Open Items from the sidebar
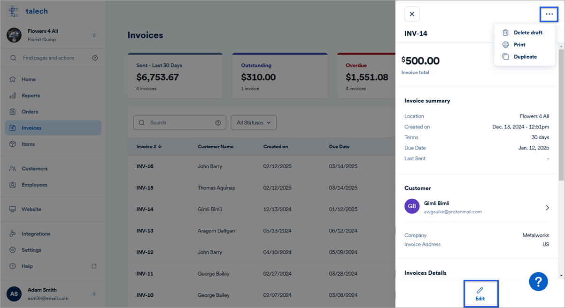 [x=53, y=144]
